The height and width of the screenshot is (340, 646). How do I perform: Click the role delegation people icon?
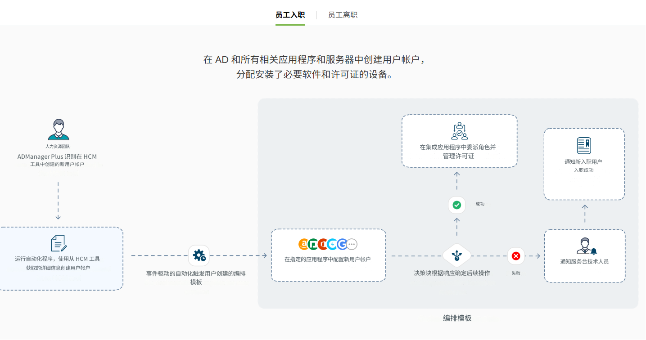coord(460,131)
